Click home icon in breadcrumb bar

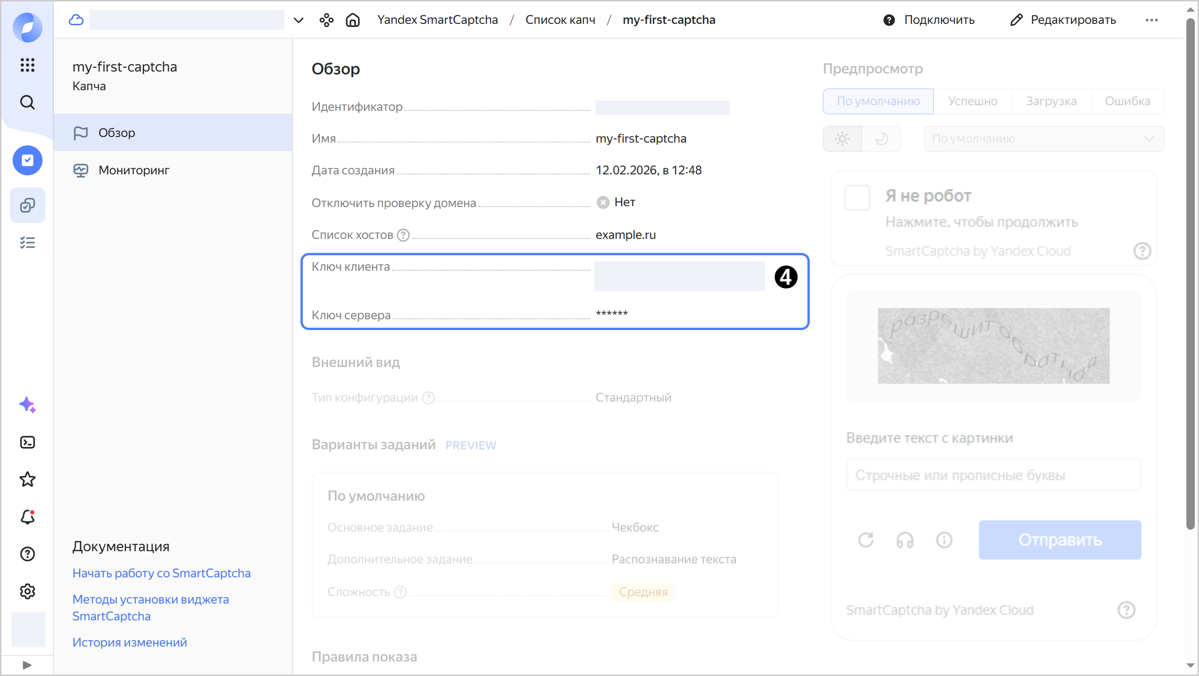353,20
